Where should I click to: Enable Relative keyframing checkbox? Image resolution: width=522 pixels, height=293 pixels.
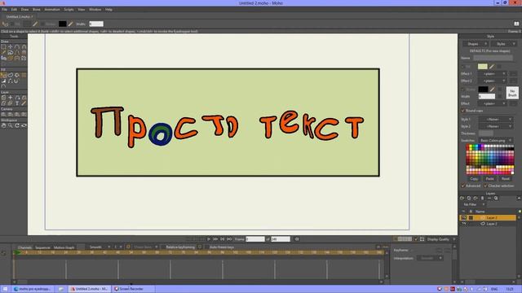click(x=163, y=247)
